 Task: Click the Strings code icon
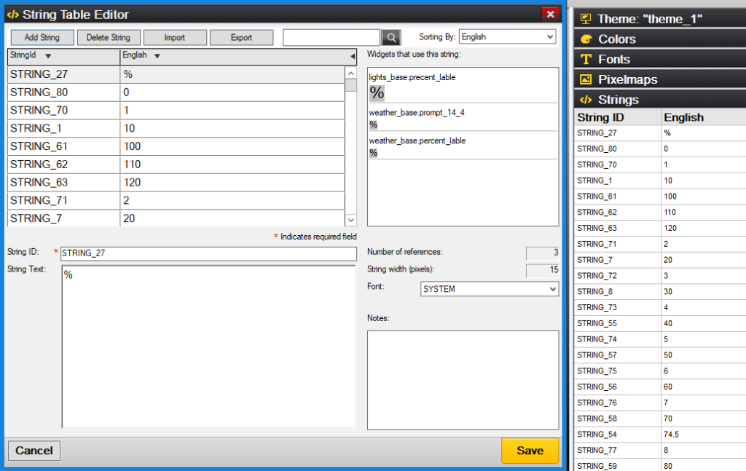pyautogui.click(x=586, y=100)
